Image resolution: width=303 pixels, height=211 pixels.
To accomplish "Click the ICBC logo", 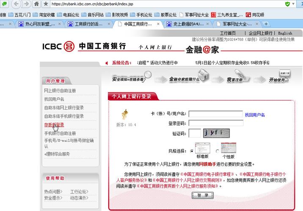I will (x=58, y=46).
